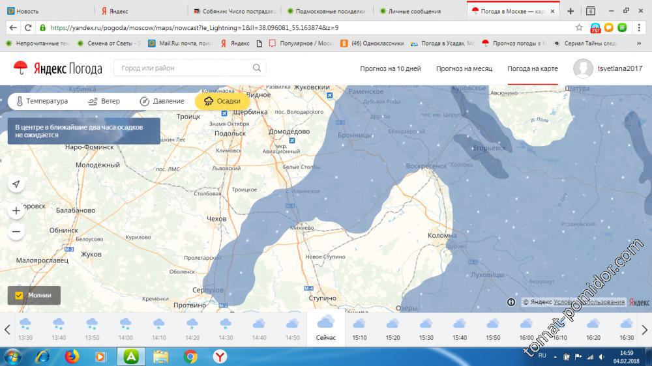Zoom in the map with plus button
652x366 pixels.
pyautogui.click(x=16, y=210)
